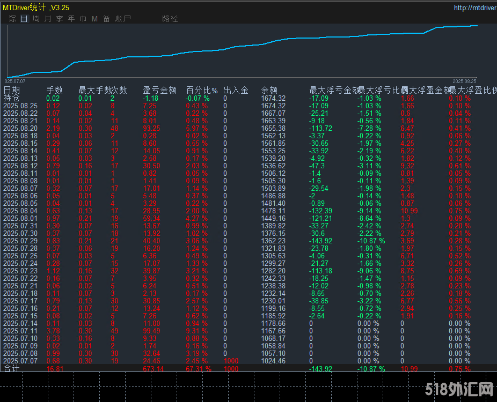497x402 pixels.
Task: Select the 日 daily statistics view
Action: pos(24,18)
